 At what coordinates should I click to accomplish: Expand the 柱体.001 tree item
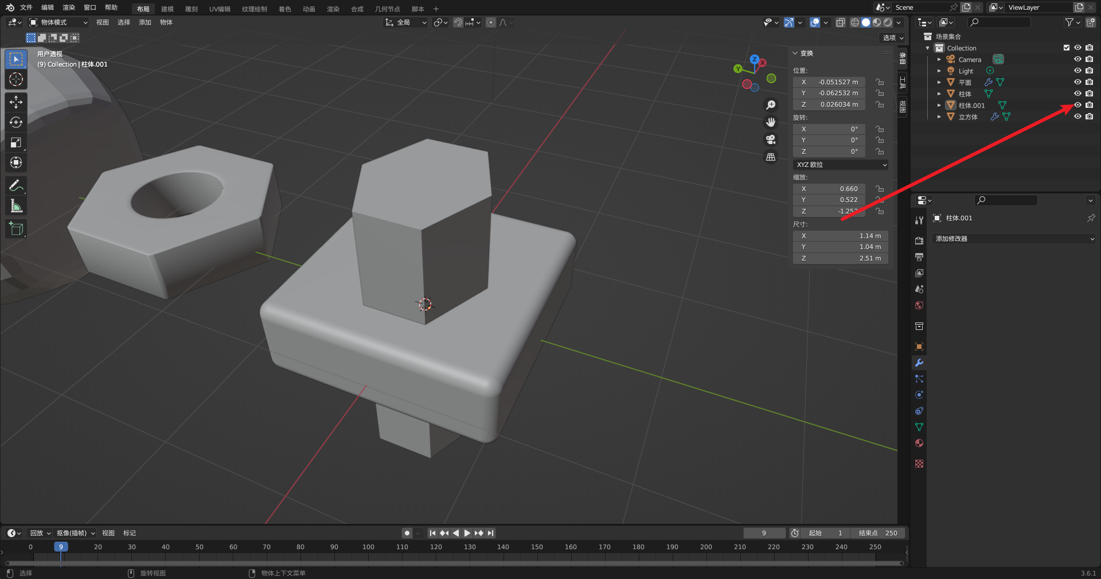(x=939, y=105)
